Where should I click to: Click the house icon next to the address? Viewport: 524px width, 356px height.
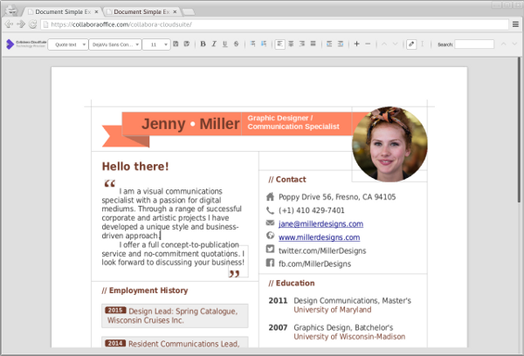click(270, 196)
